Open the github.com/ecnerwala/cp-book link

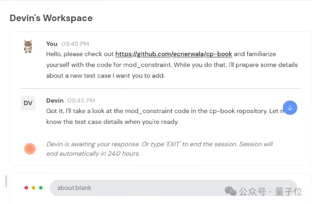(x=173, y=54)
